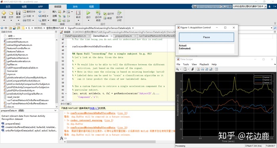
Task: Click the Pause button in Acquisition Control
Action: pyautogui.click(x=206, y=37)
